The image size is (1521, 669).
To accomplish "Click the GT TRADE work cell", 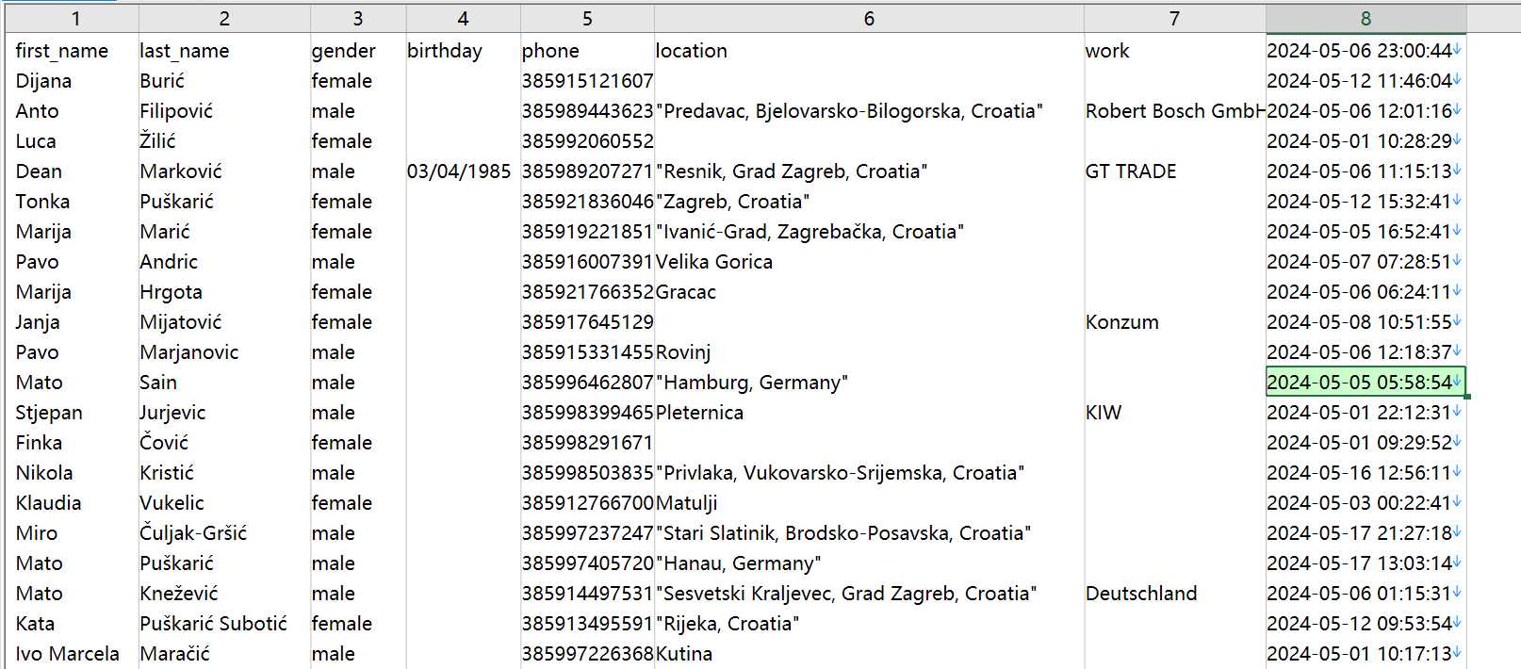I will click(1174, 171).
